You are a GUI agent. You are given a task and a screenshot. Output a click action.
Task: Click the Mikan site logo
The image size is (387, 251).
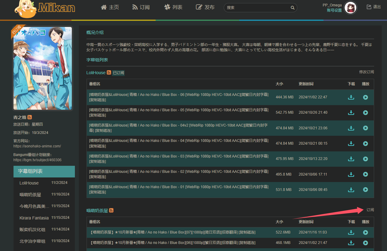tap(45, 9)
